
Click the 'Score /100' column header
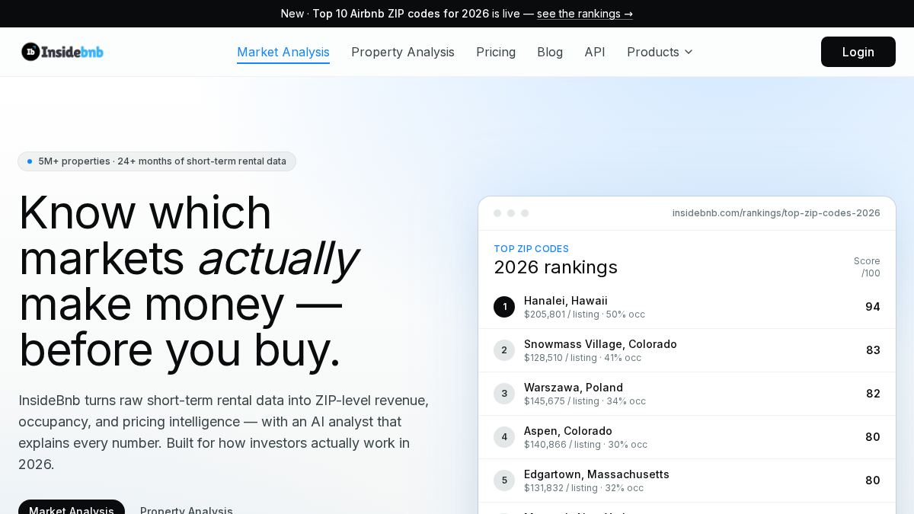pyautogui.click(x=867, y=267)
